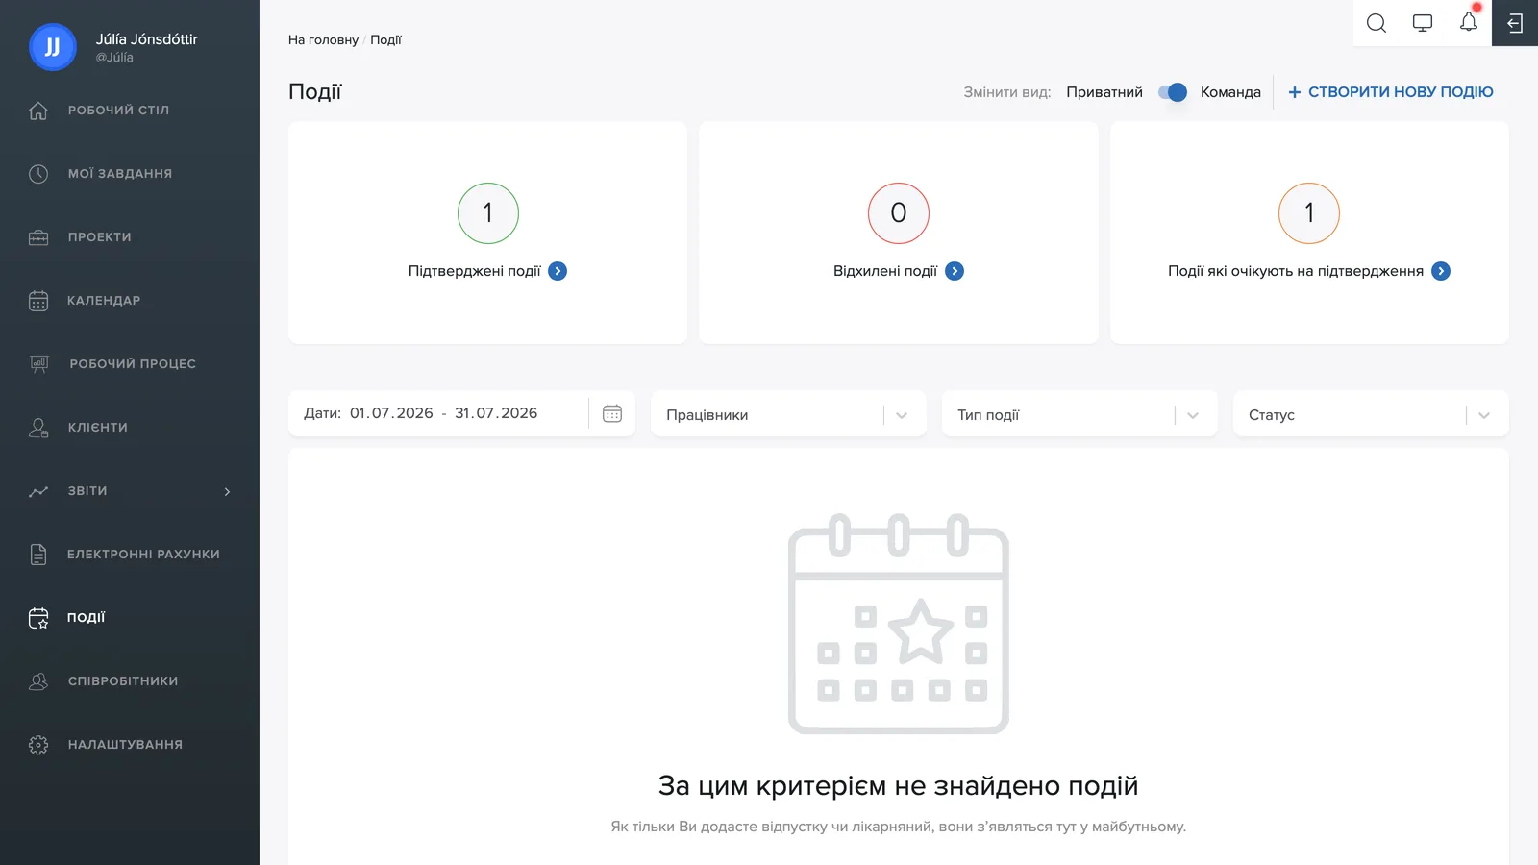
Task: Open Мої завдання in sidebar
Action: coord(120,174)
